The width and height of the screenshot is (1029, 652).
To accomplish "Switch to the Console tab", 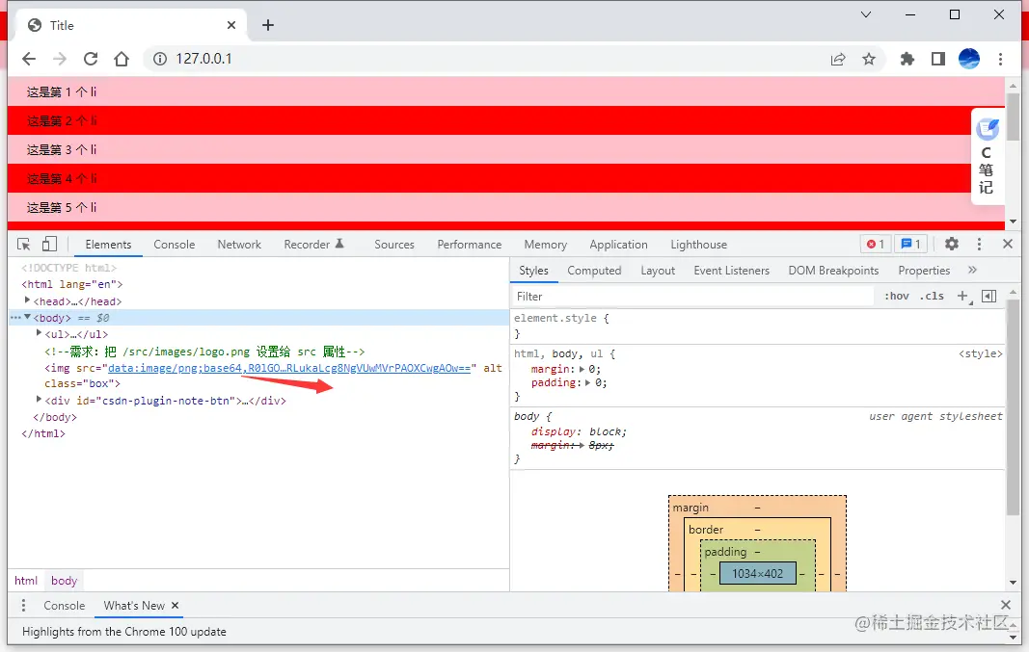I will pos(174,245).
